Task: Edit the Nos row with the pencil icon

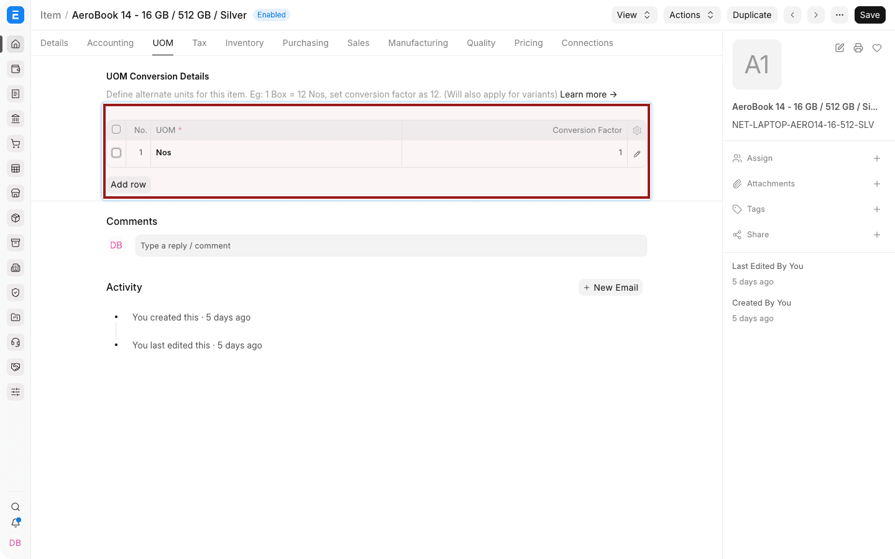Action: click(637, 153)
